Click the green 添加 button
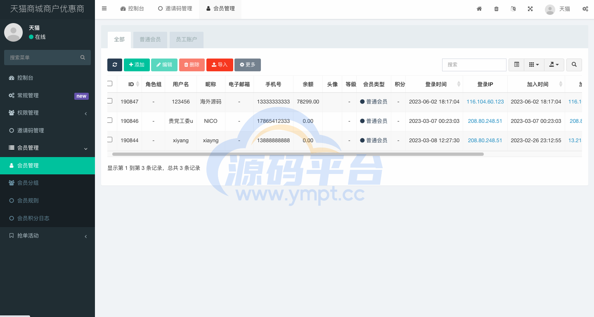This screenshot has width=594, height=317. (x=137, y=65)
